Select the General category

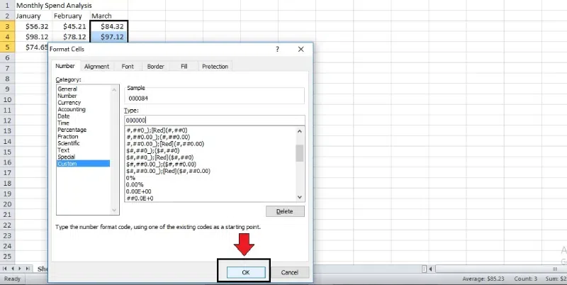click(x=67, y=89)
